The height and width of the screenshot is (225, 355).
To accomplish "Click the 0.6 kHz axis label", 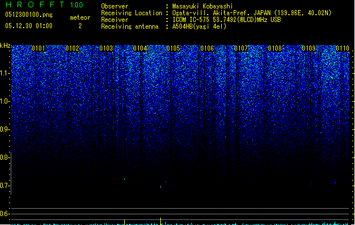I will coord(4,214).
